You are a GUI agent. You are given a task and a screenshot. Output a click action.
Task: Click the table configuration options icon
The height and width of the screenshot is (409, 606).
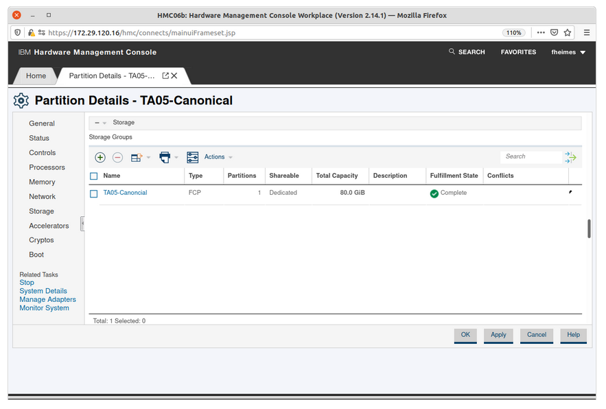[x=193, y=157]
